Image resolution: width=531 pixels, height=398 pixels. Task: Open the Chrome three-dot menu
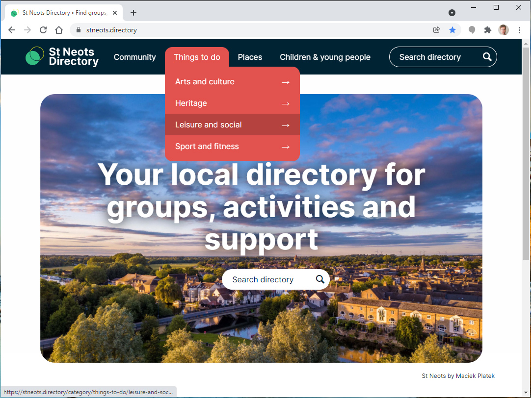[519, 30]
